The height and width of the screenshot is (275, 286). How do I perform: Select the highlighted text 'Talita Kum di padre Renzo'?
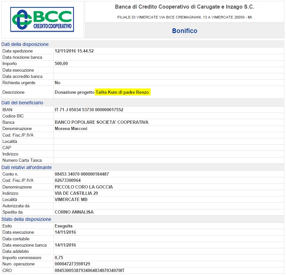click(123, 92)
